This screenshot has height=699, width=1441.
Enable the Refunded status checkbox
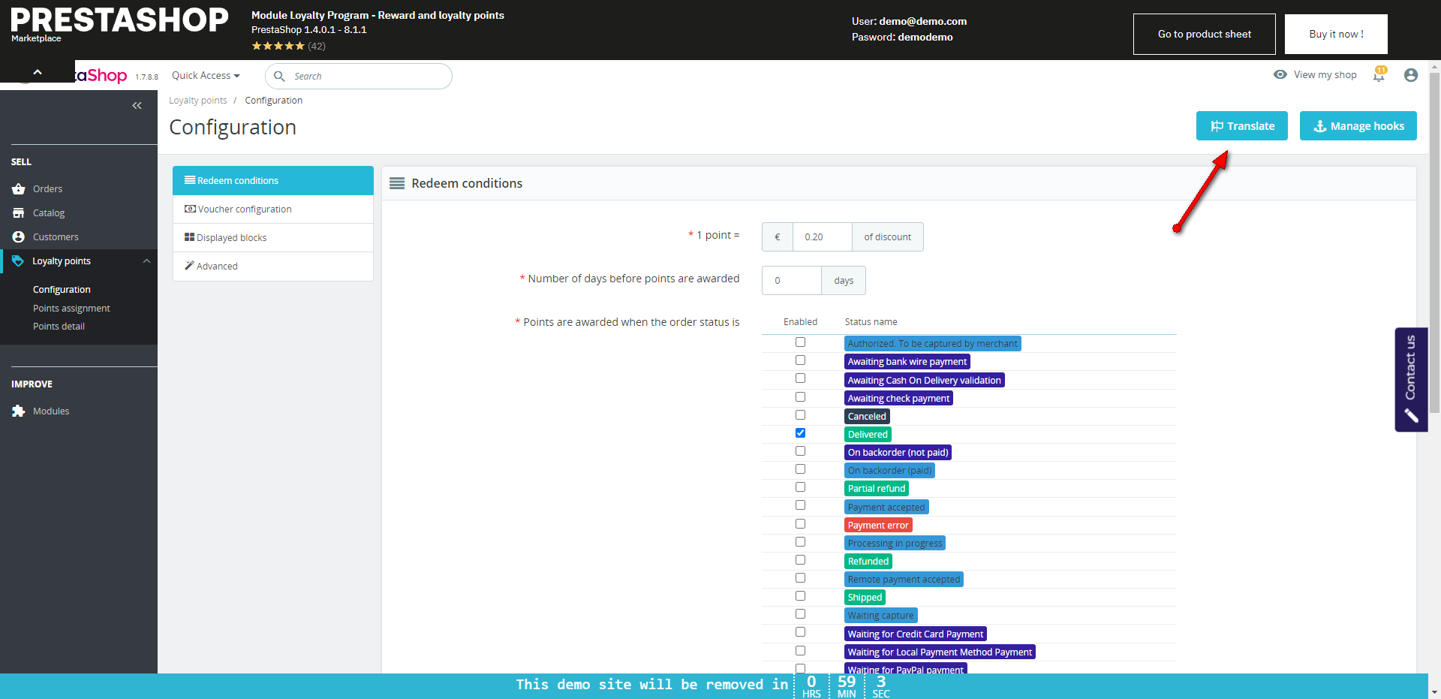[801, 560]
